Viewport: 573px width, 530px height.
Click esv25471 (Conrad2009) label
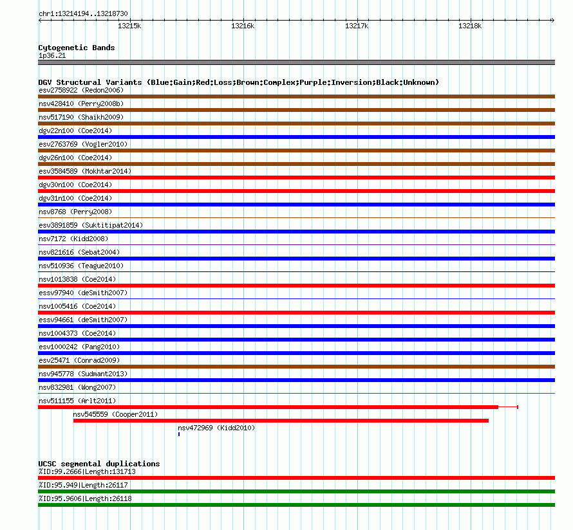coord(79,360)
